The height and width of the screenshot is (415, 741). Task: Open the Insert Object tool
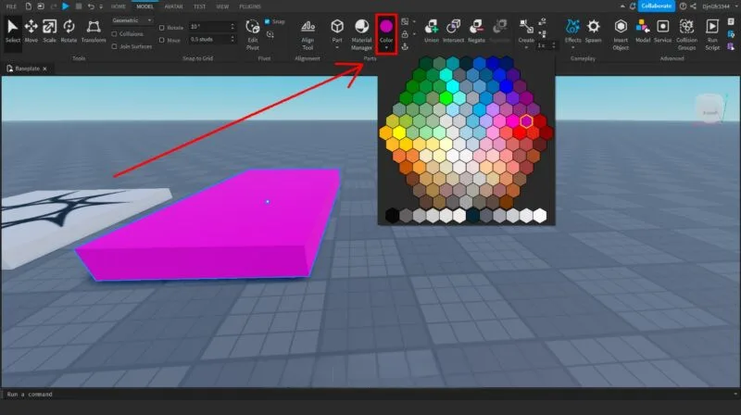tap(621, 34)
